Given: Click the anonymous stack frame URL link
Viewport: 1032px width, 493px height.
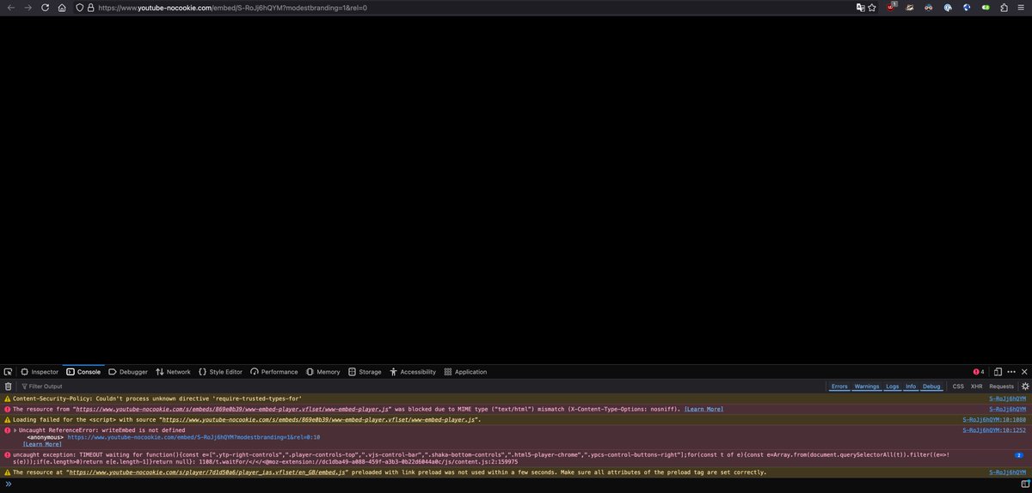Looking at the screenshot, I should point(193,436).
